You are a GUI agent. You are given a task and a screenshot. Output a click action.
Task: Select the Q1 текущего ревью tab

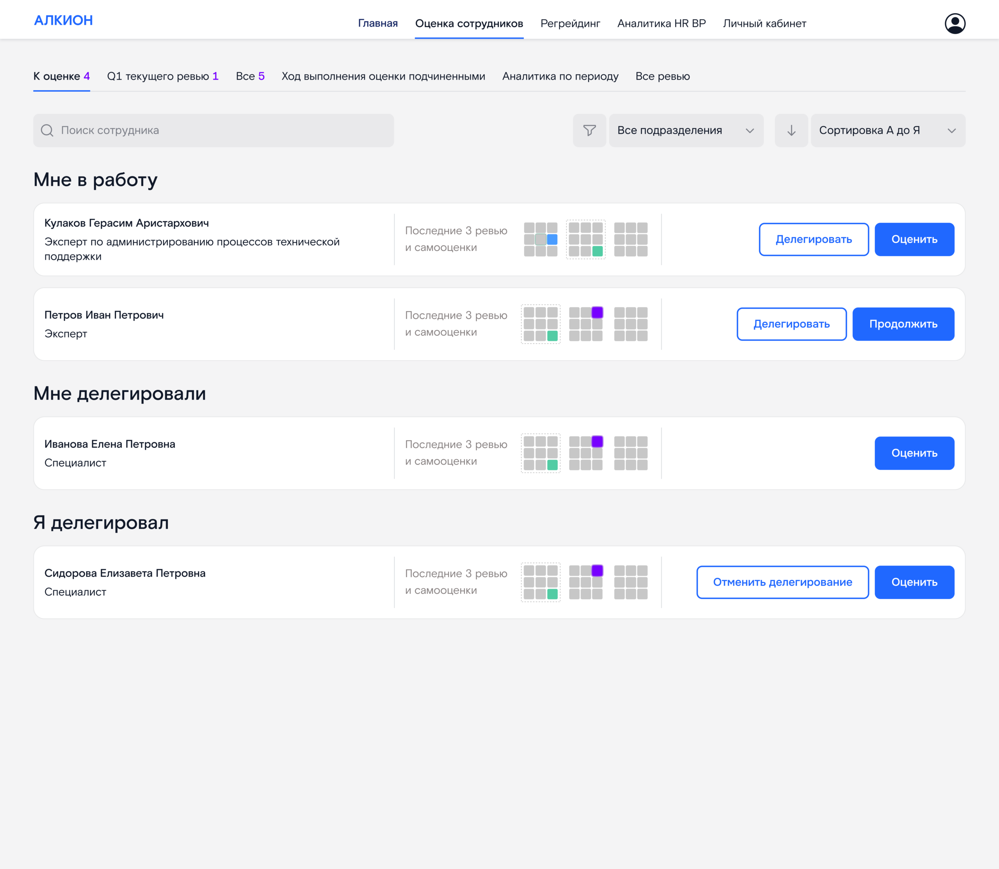click(162, 76)
